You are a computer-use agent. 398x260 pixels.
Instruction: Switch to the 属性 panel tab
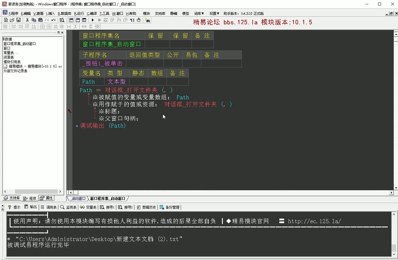tap(47, 198)
